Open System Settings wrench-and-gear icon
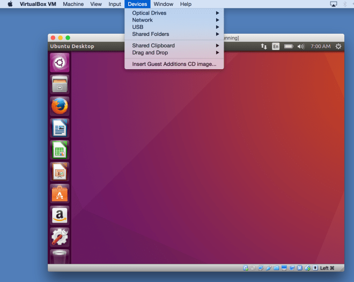 60,238
